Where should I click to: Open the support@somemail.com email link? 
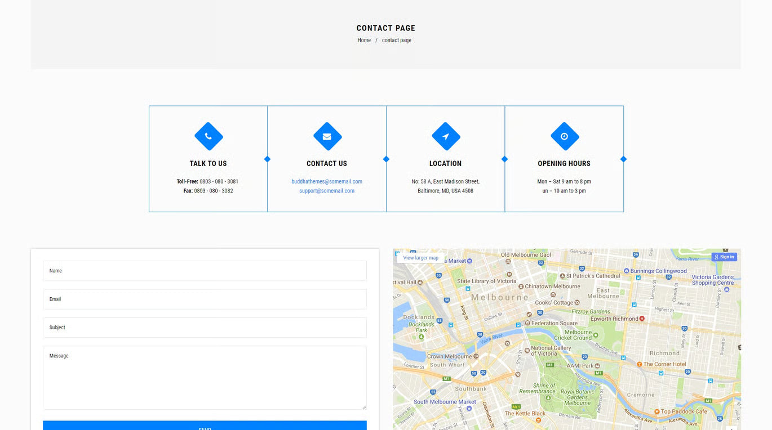(327, 191)
